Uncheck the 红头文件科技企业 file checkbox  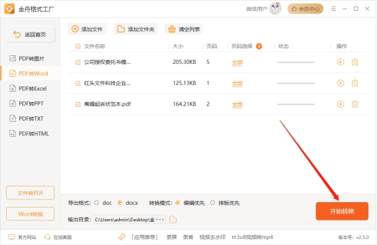(x=78, y=83)
